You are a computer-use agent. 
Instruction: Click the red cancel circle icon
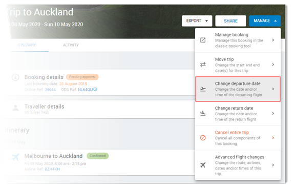pyautogui.click(x=203, y=138)
